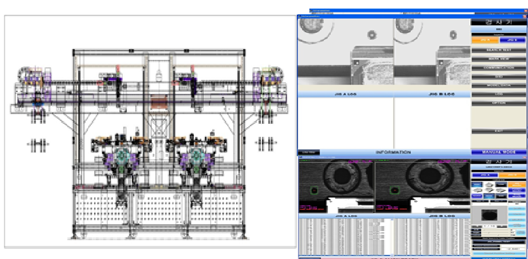Select the JIG B LOG header

pos(432,94)
